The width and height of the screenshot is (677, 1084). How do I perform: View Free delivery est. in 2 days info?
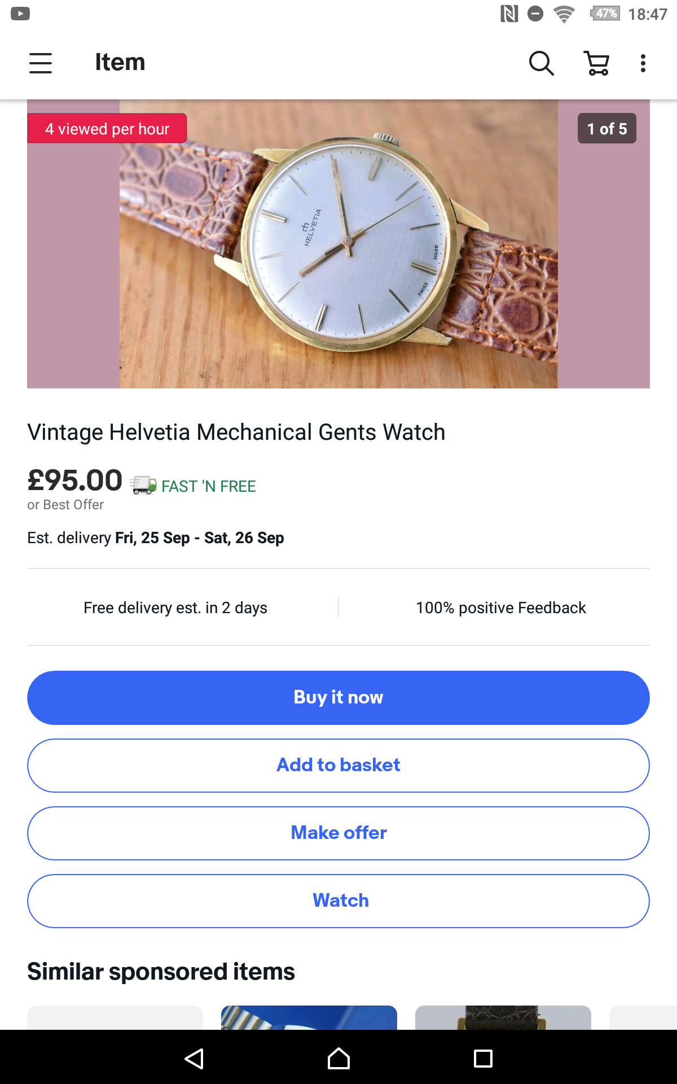click(x=175, y=607)
